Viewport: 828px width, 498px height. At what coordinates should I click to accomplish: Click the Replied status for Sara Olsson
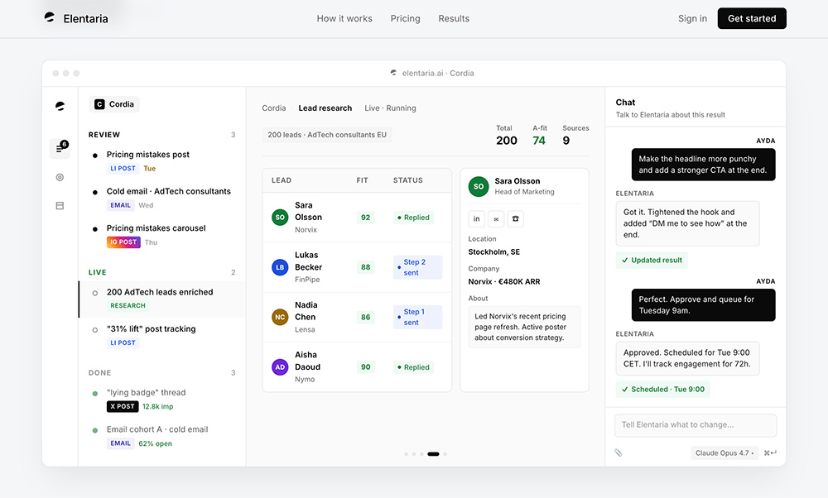pyautogui.click(x=413, y=218)
